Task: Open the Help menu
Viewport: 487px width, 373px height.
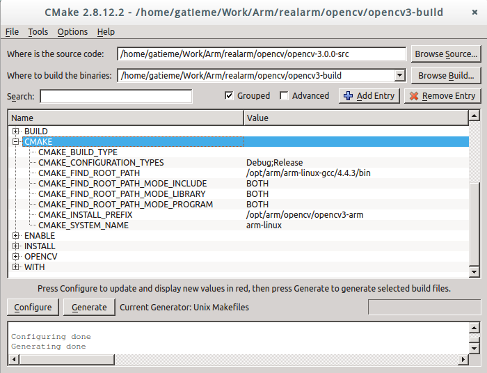Action: [x=106, y=32]
